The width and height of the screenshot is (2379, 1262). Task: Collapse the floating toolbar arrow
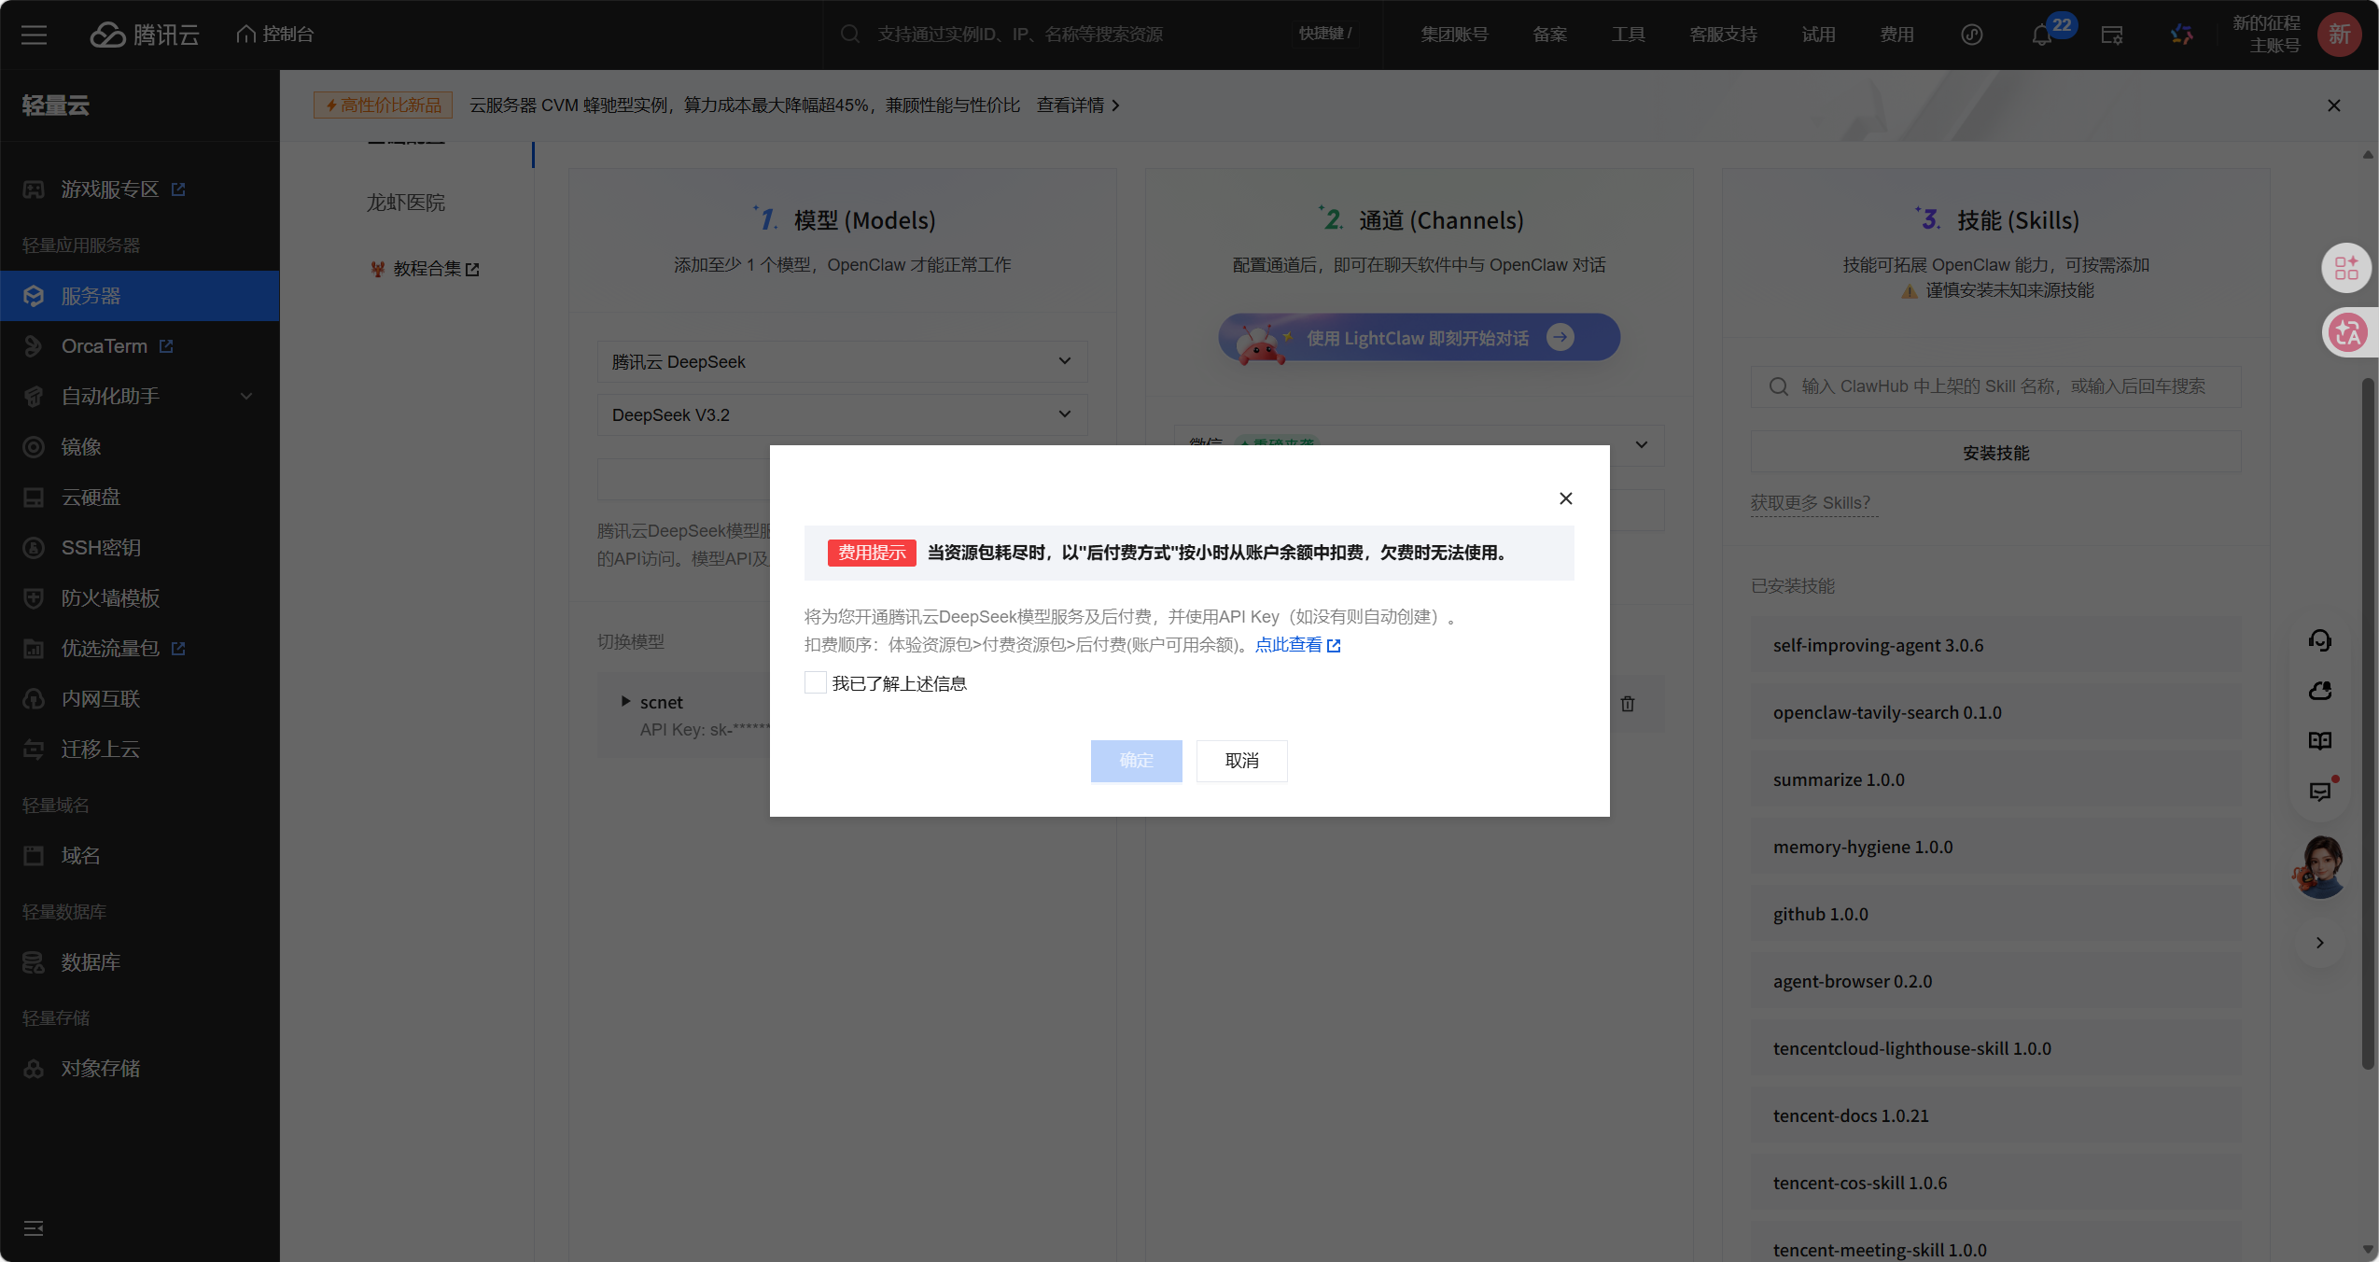[2319, 943]
